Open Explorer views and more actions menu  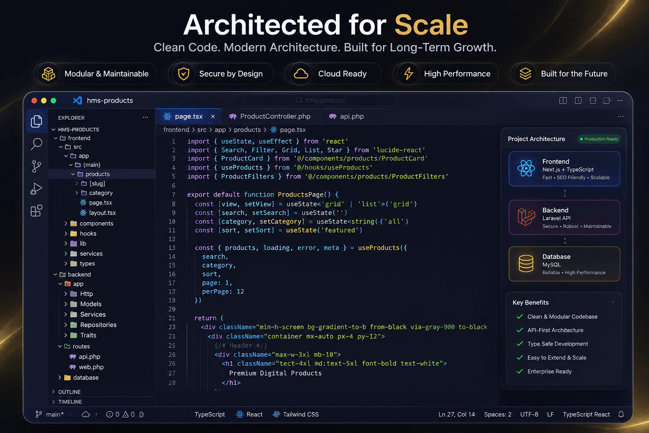(x=145, y=118)
